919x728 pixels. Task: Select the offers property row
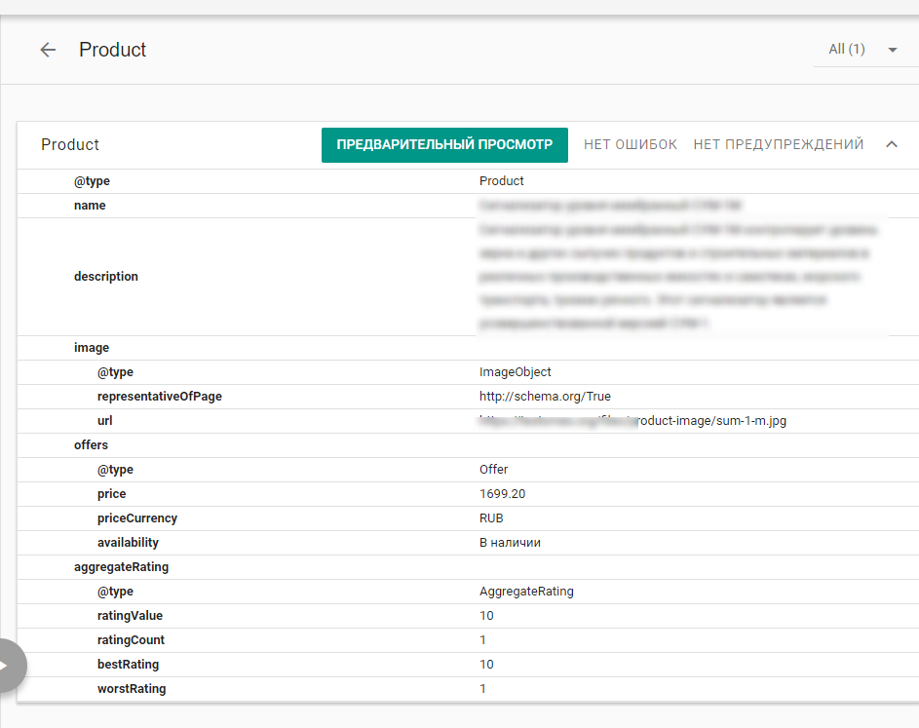(x=92, y=445)
